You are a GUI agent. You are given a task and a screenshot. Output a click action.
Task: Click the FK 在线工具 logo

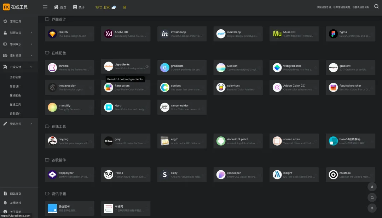pyautogui.click(x=15, y=7)
